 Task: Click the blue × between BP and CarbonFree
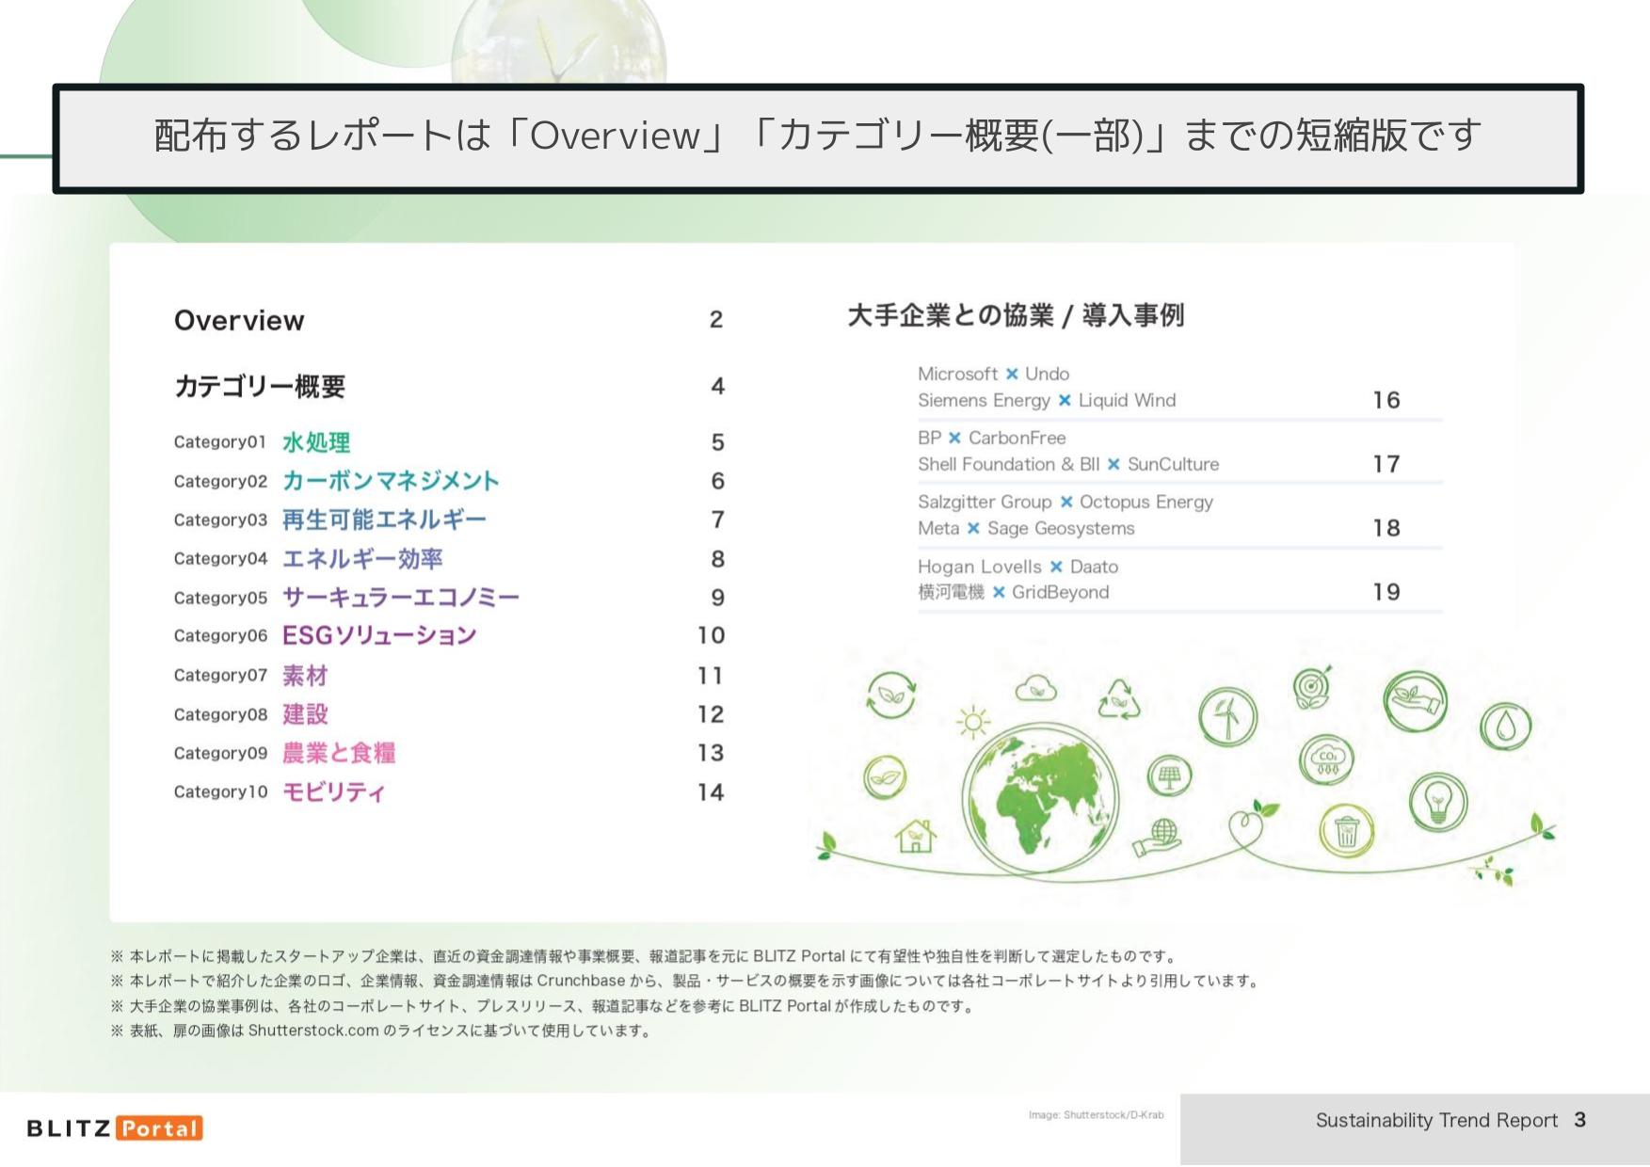coord(954,439)
